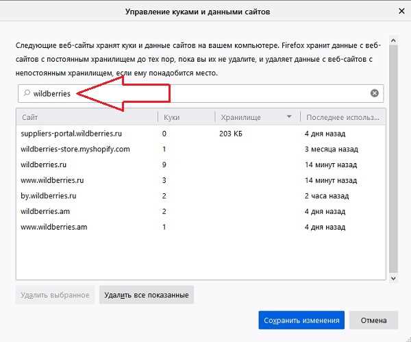Clear the search field with X icon
The height and width of the screenshot is (342, 411).
tap(375, 93)
